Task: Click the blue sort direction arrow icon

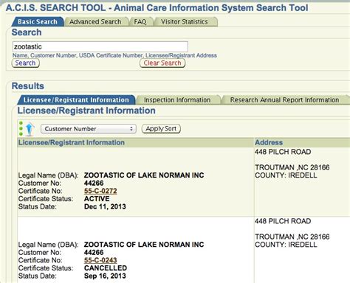Action: [x=30, y=129]
